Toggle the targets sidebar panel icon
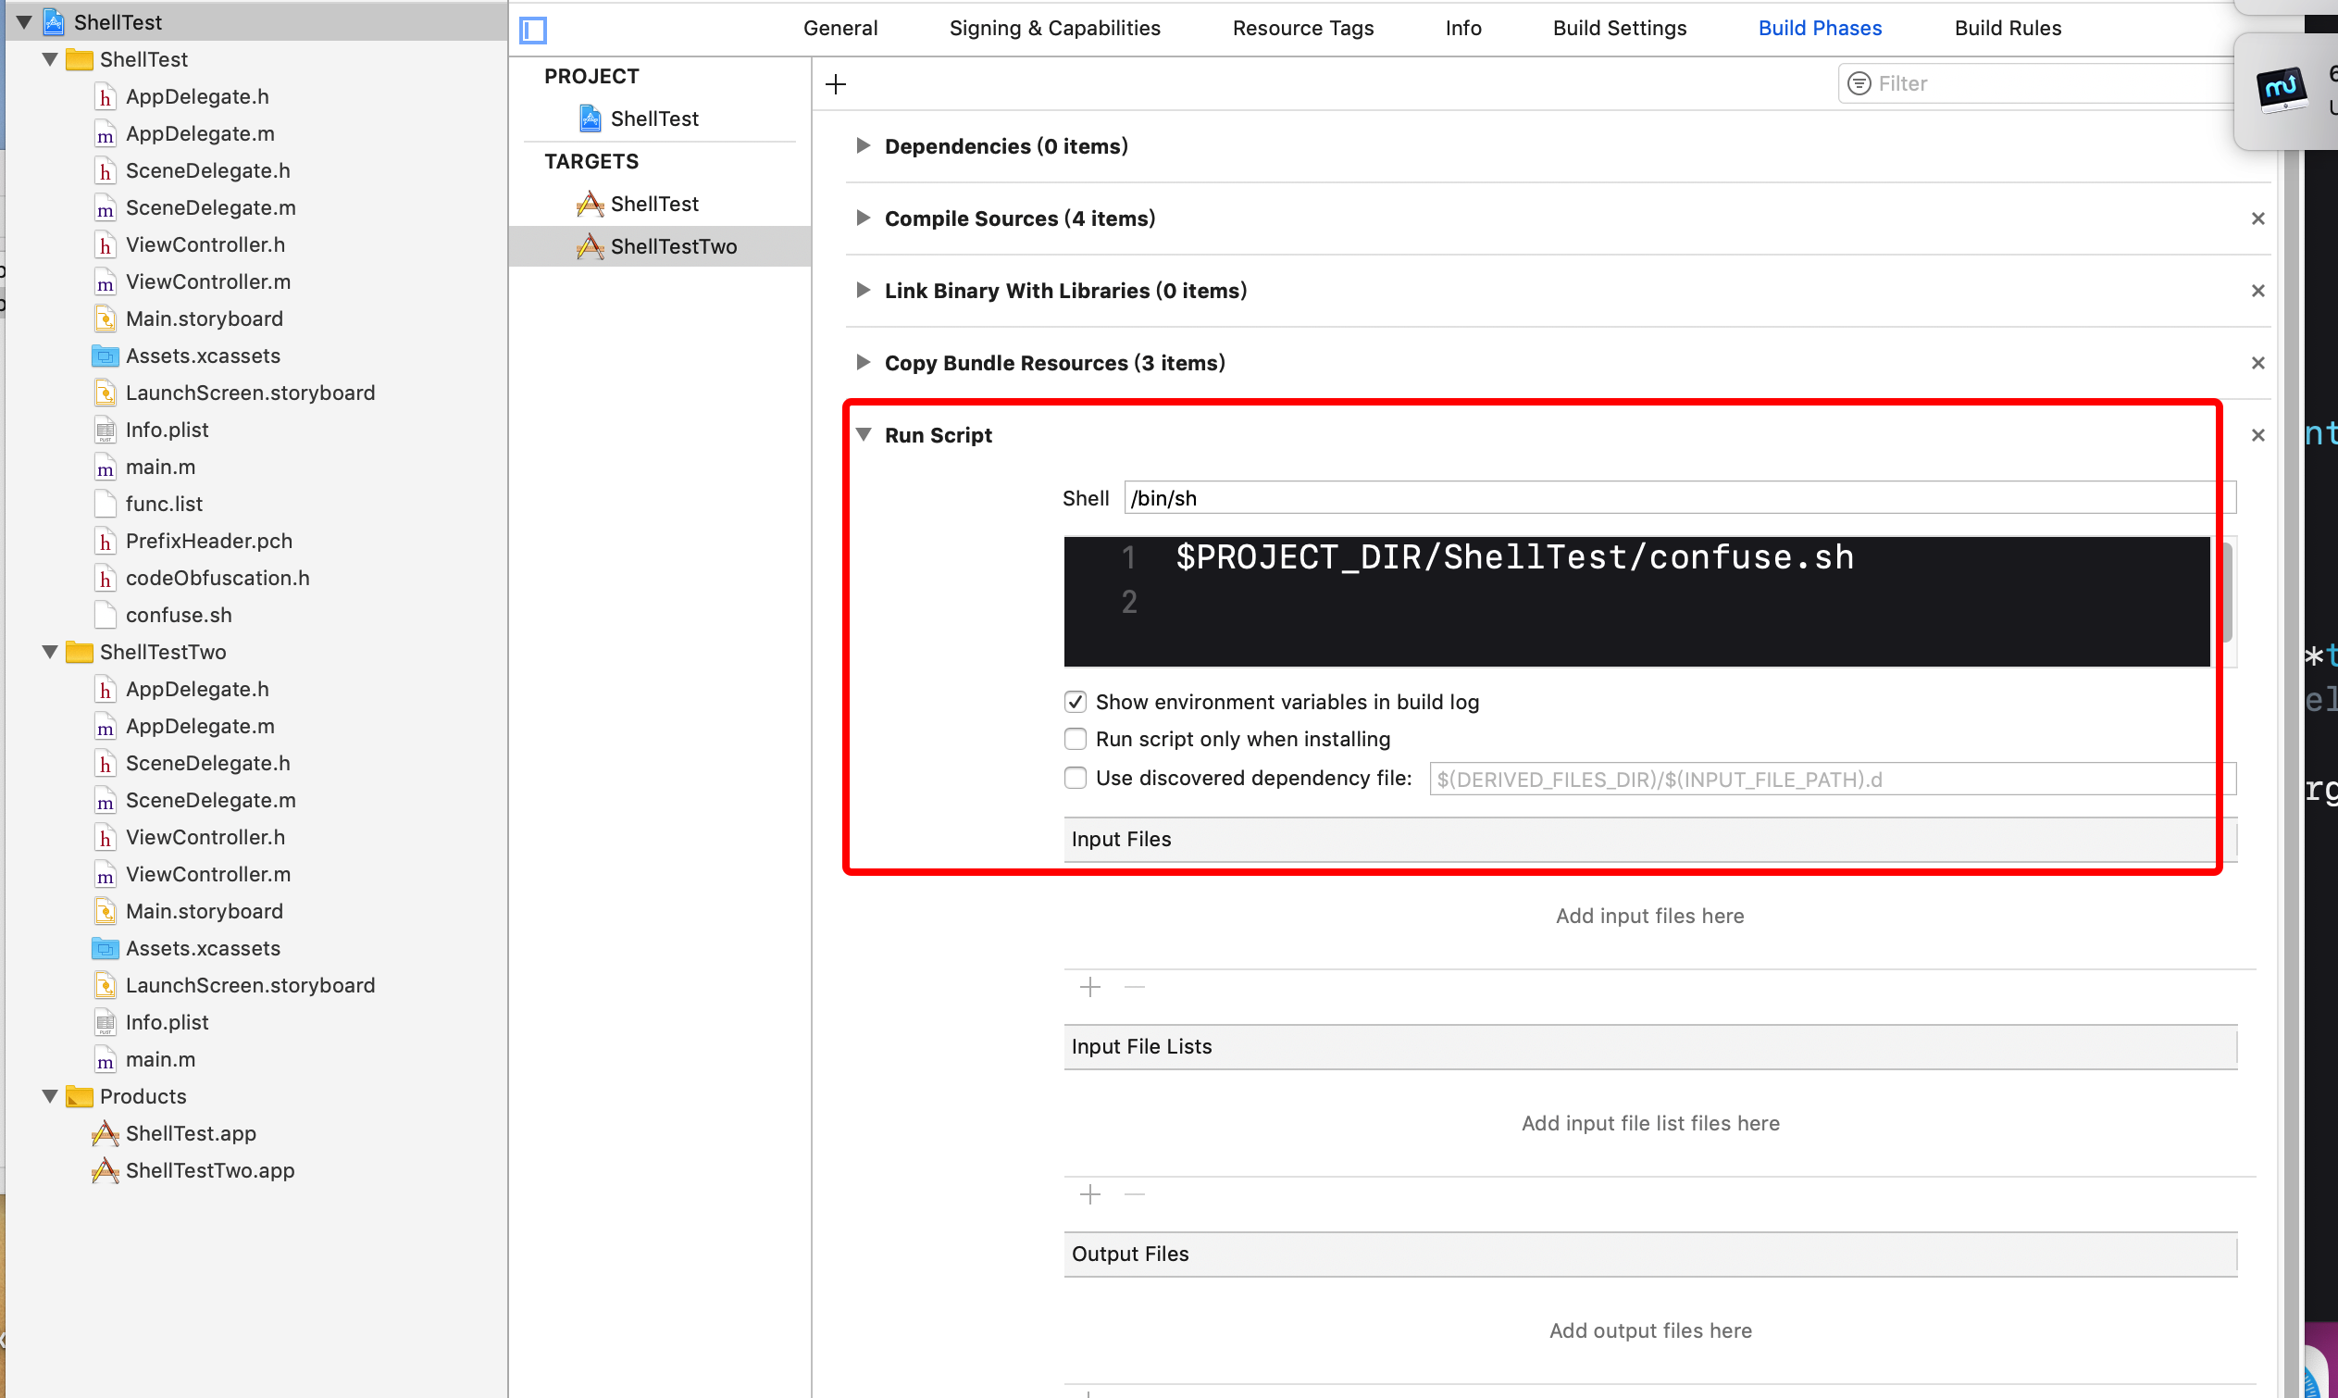The image size is (2338, 1398). tap(533, 31)
